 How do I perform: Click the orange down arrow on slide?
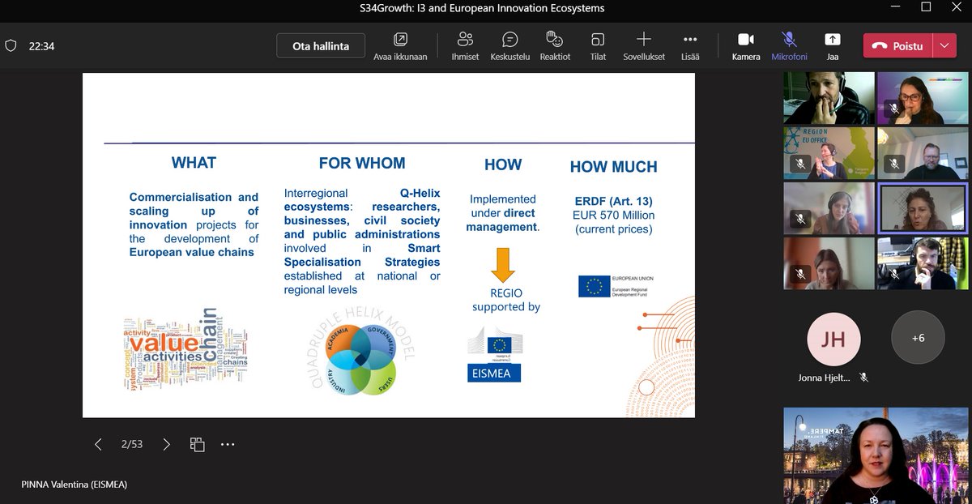coord(504,265)
